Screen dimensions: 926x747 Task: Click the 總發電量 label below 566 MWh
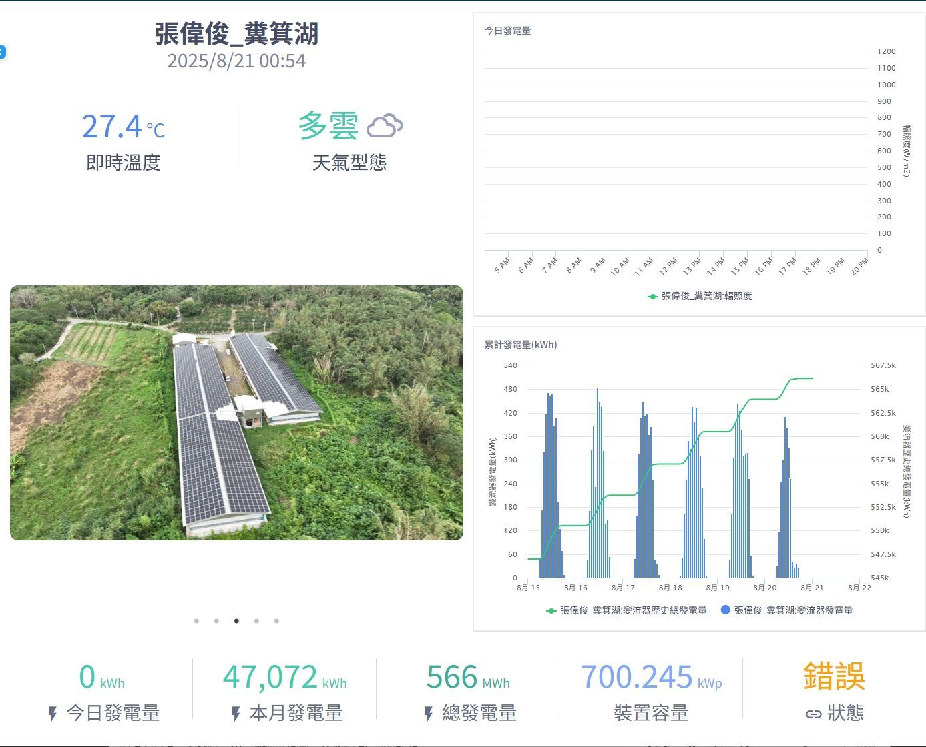pyautogui.click(x=480, y=714)
